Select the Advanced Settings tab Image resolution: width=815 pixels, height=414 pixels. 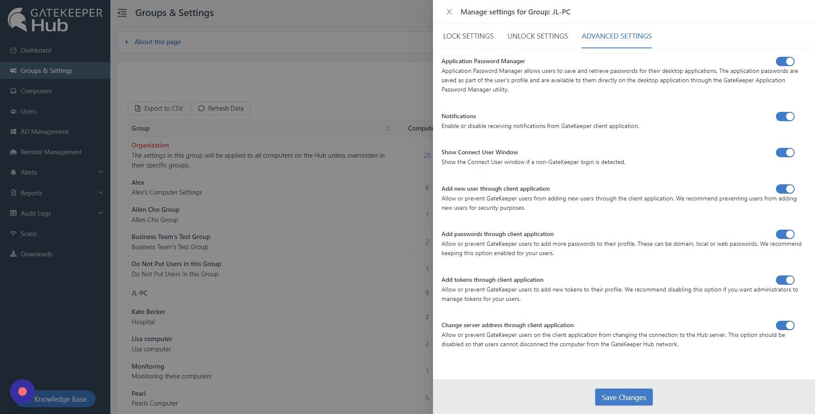(x=616, y=36)
